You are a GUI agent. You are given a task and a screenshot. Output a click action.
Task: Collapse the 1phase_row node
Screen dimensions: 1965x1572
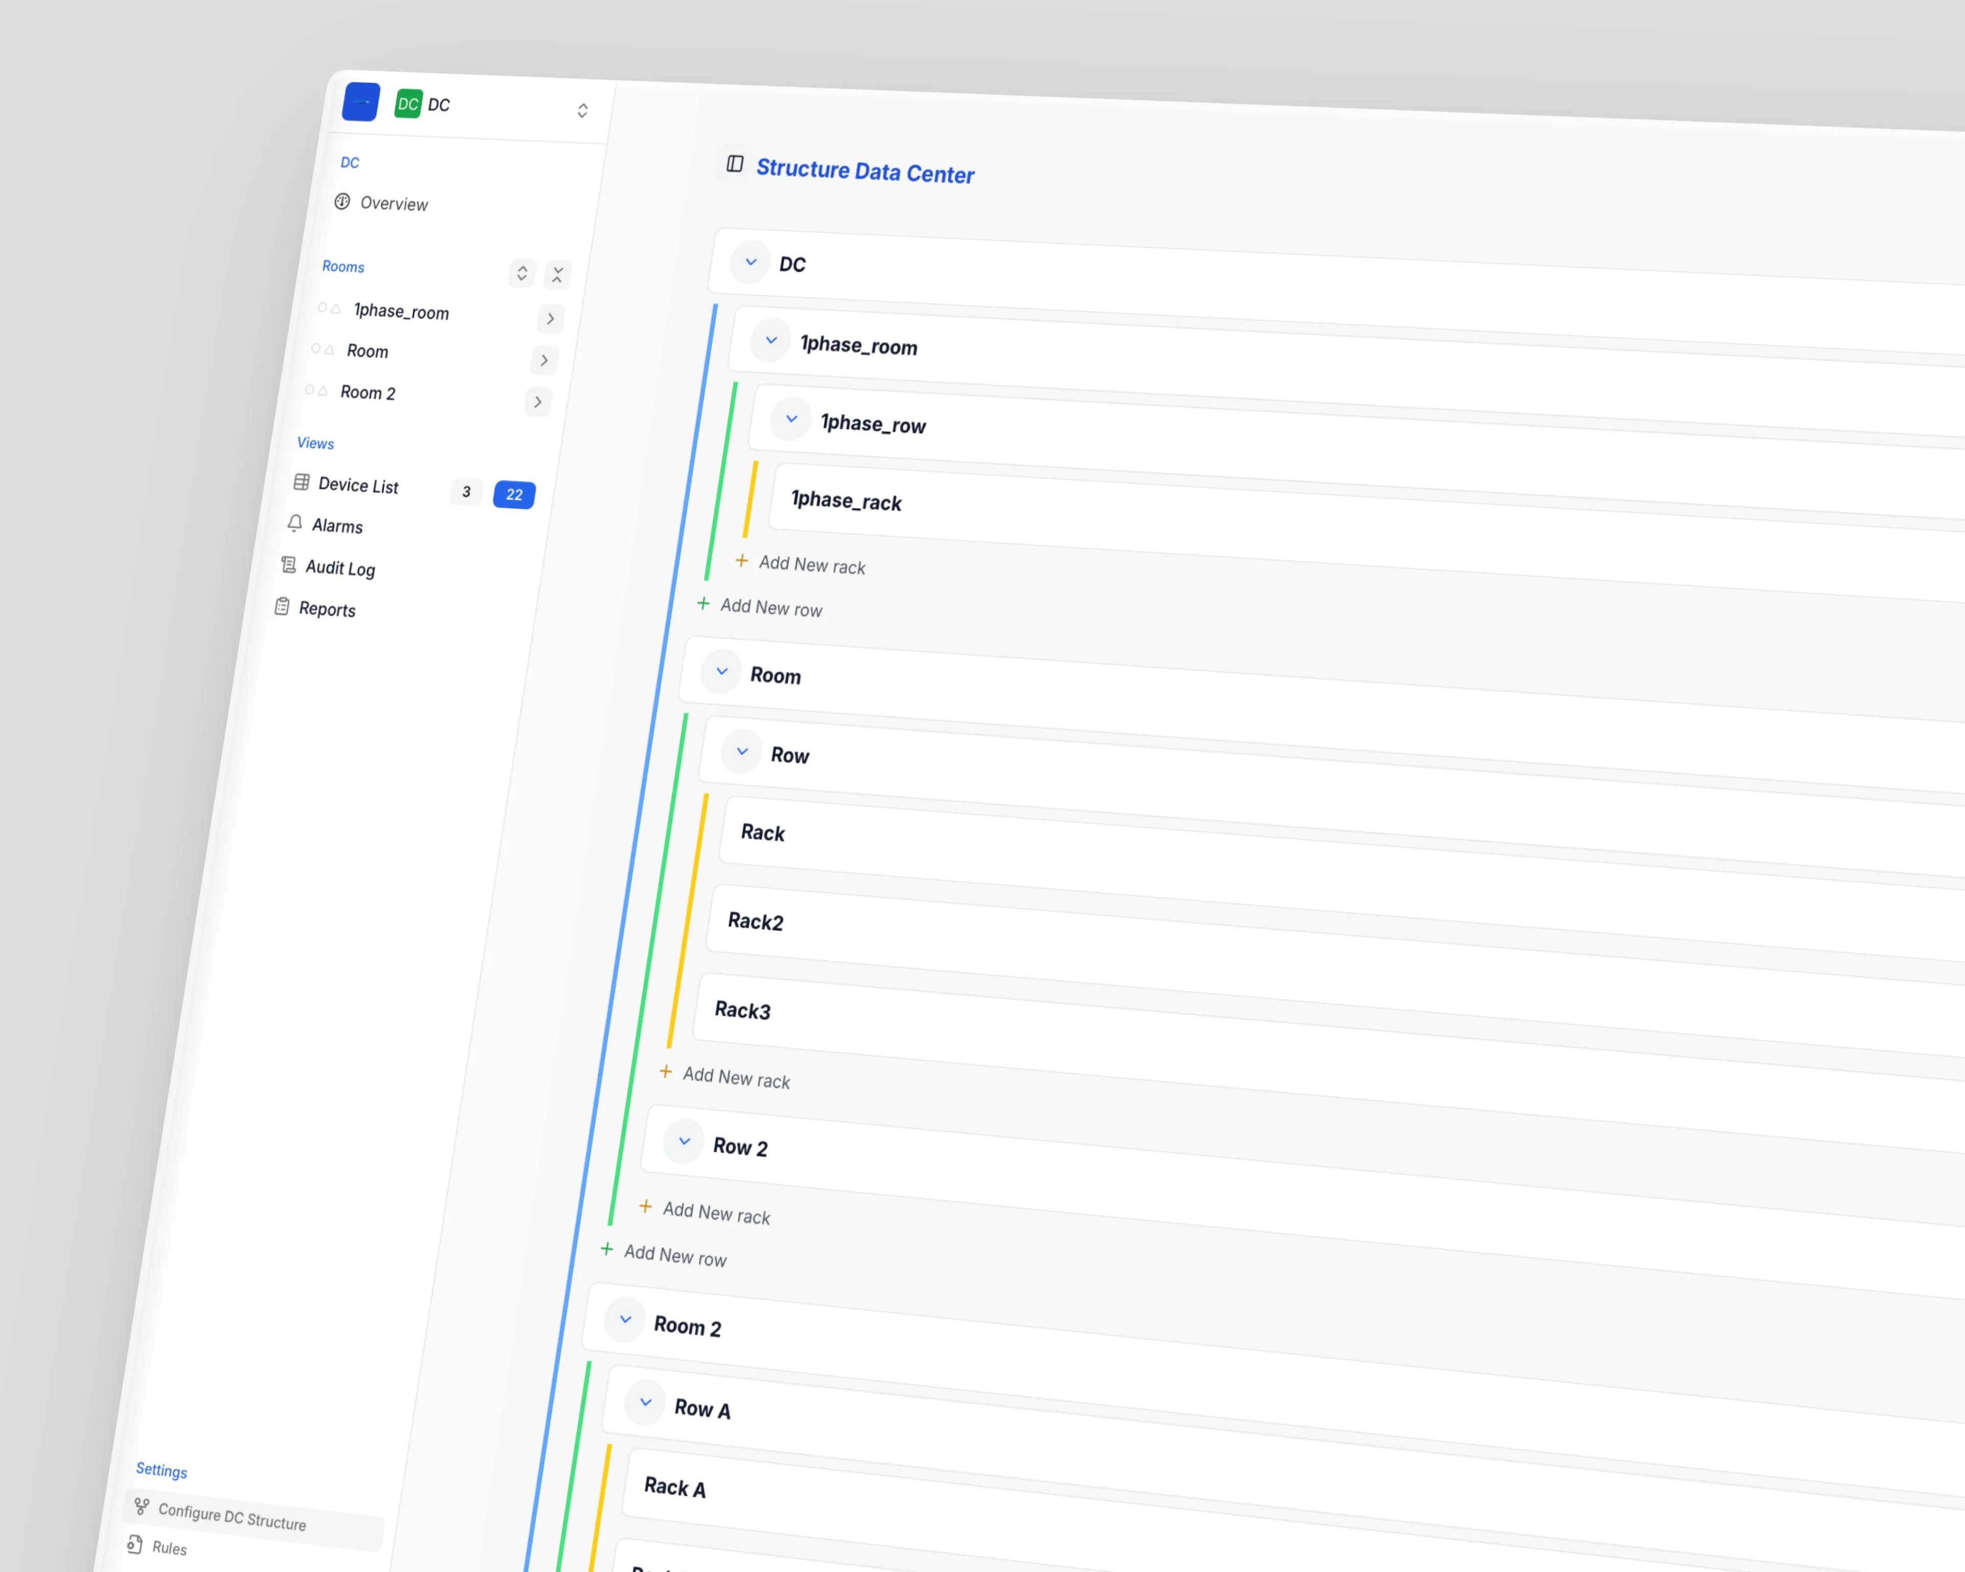pyautogui.click(x=792, y=419)
